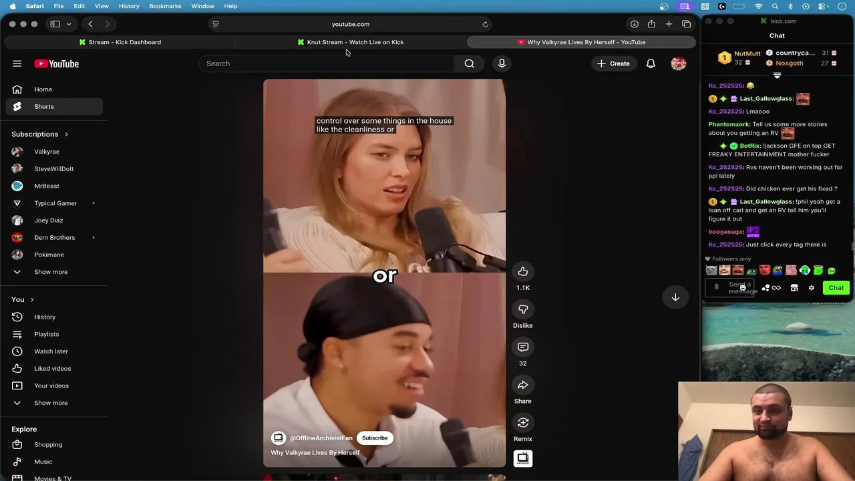Open a new Safari tab with plus
This screenshot has height=481, width=855.
click(x=669, y=24)
